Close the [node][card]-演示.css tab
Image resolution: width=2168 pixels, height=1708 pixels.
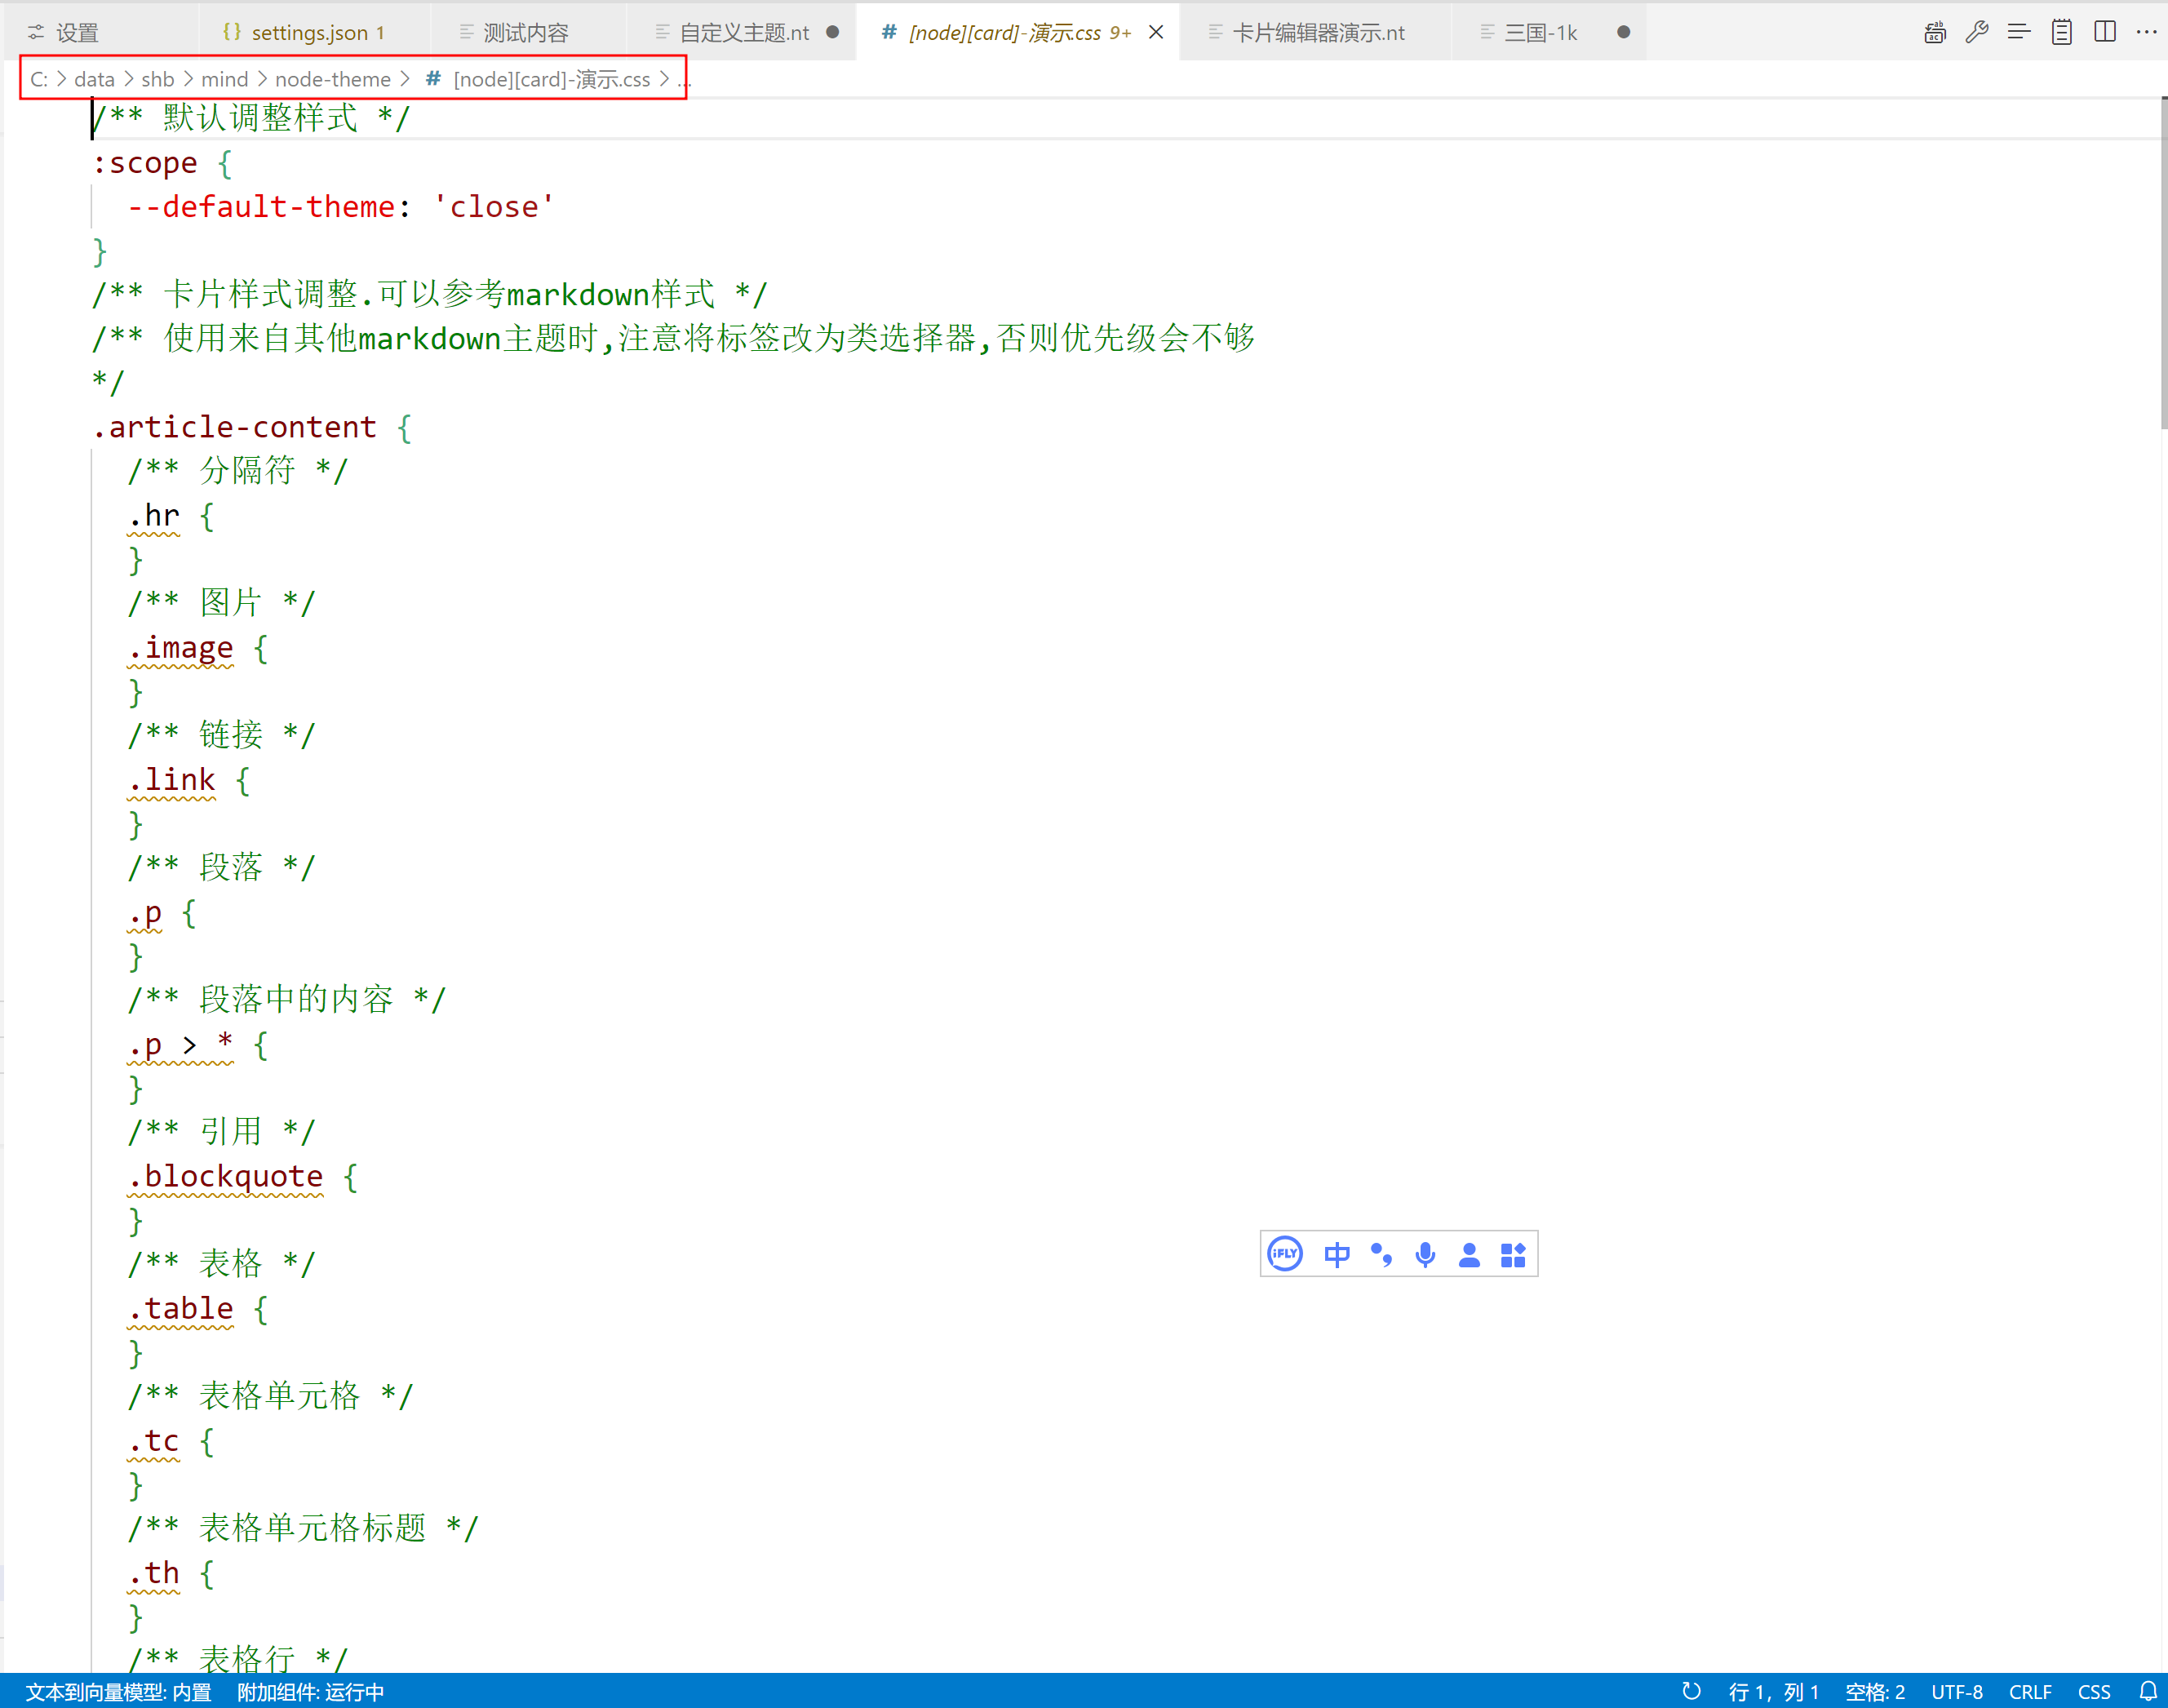1156,32
